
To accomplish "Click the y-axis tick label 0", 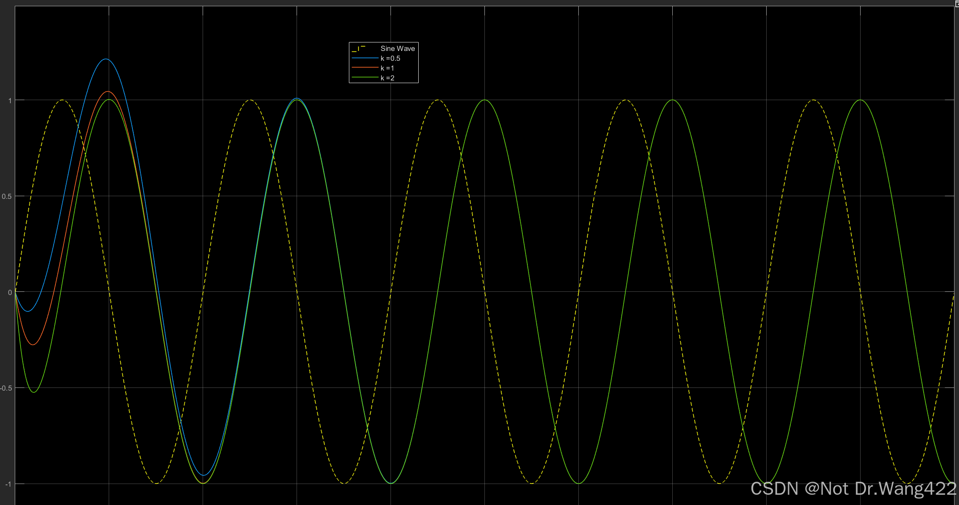I will tap(10, 292).
